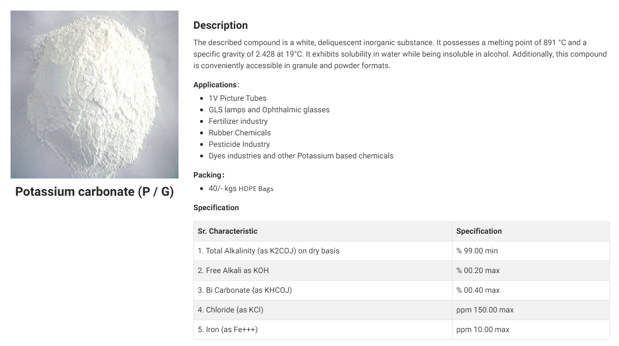
Task: Click the potassium carbonate powder photo
Action: (x=95, y=95)
